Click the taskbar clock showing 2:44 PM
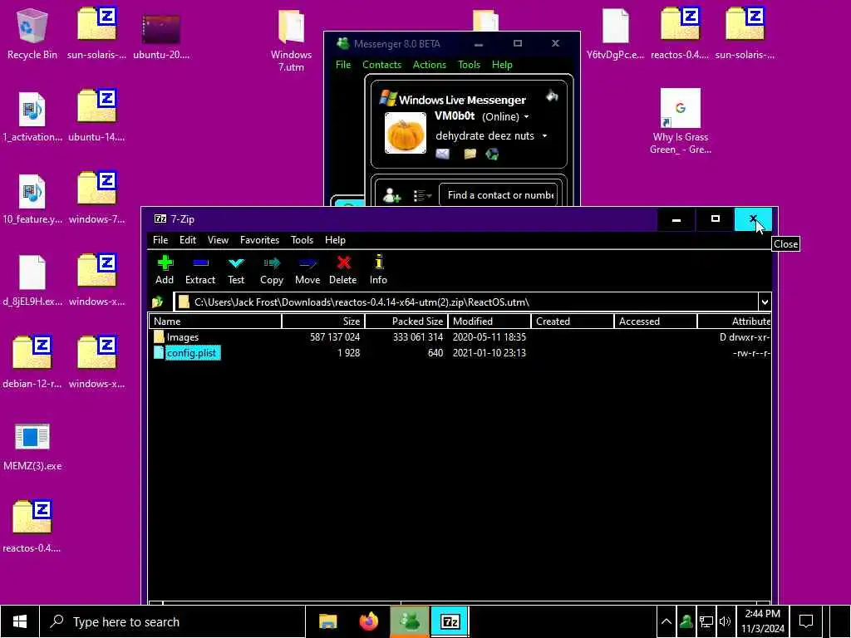 coord(763,621)
